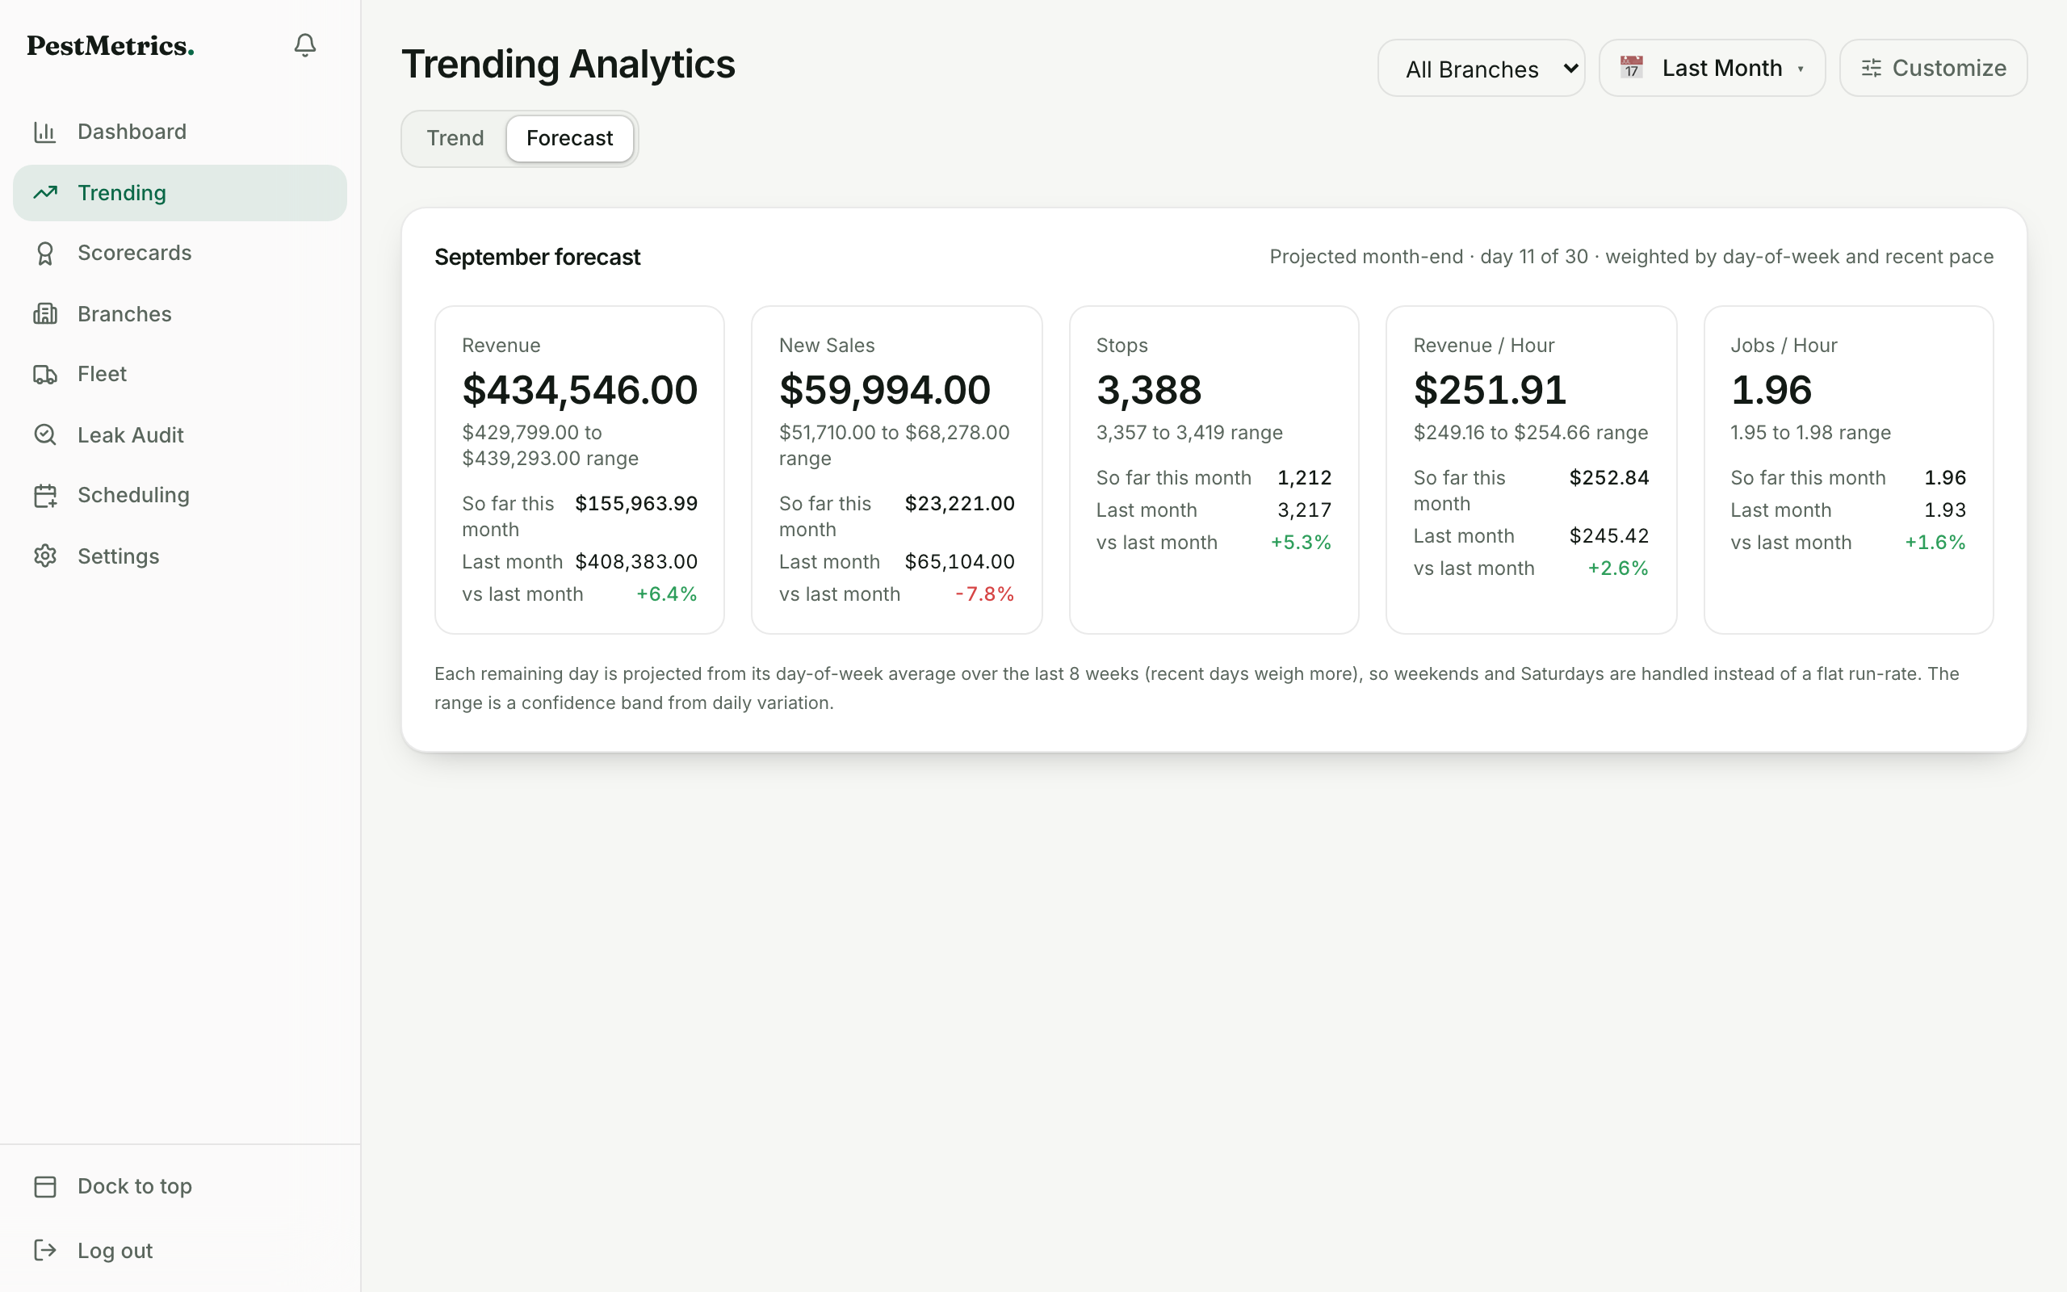Navigate to Branches page
Image resolution: width=2067 pixels, height=1292 pixels.
coord(180,313)
